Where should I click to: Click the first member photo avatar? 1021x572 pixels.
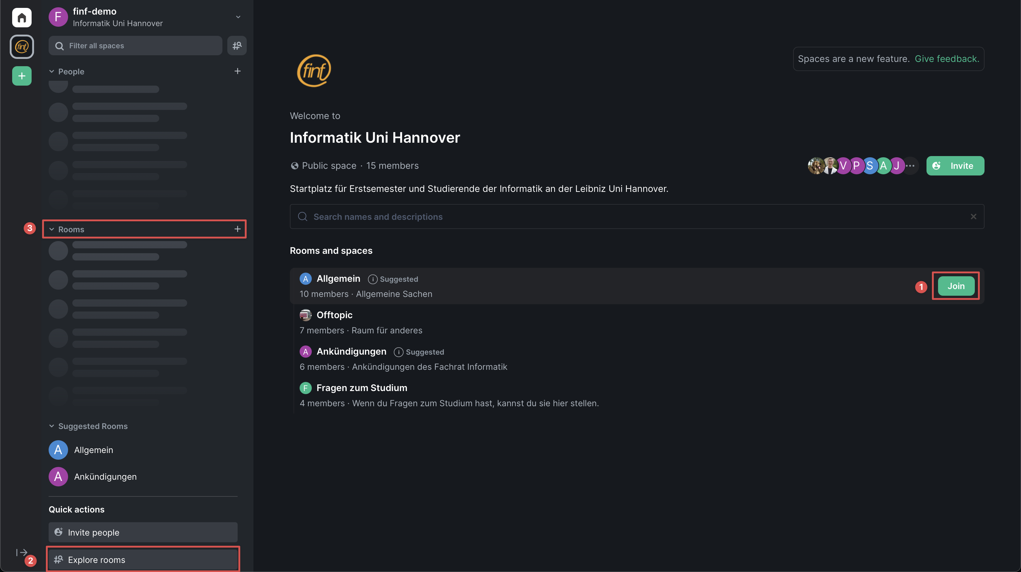click(x=816, y=165)
